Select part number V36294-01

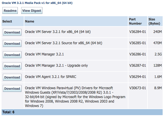pyautogui.click(x=138, y=77)
